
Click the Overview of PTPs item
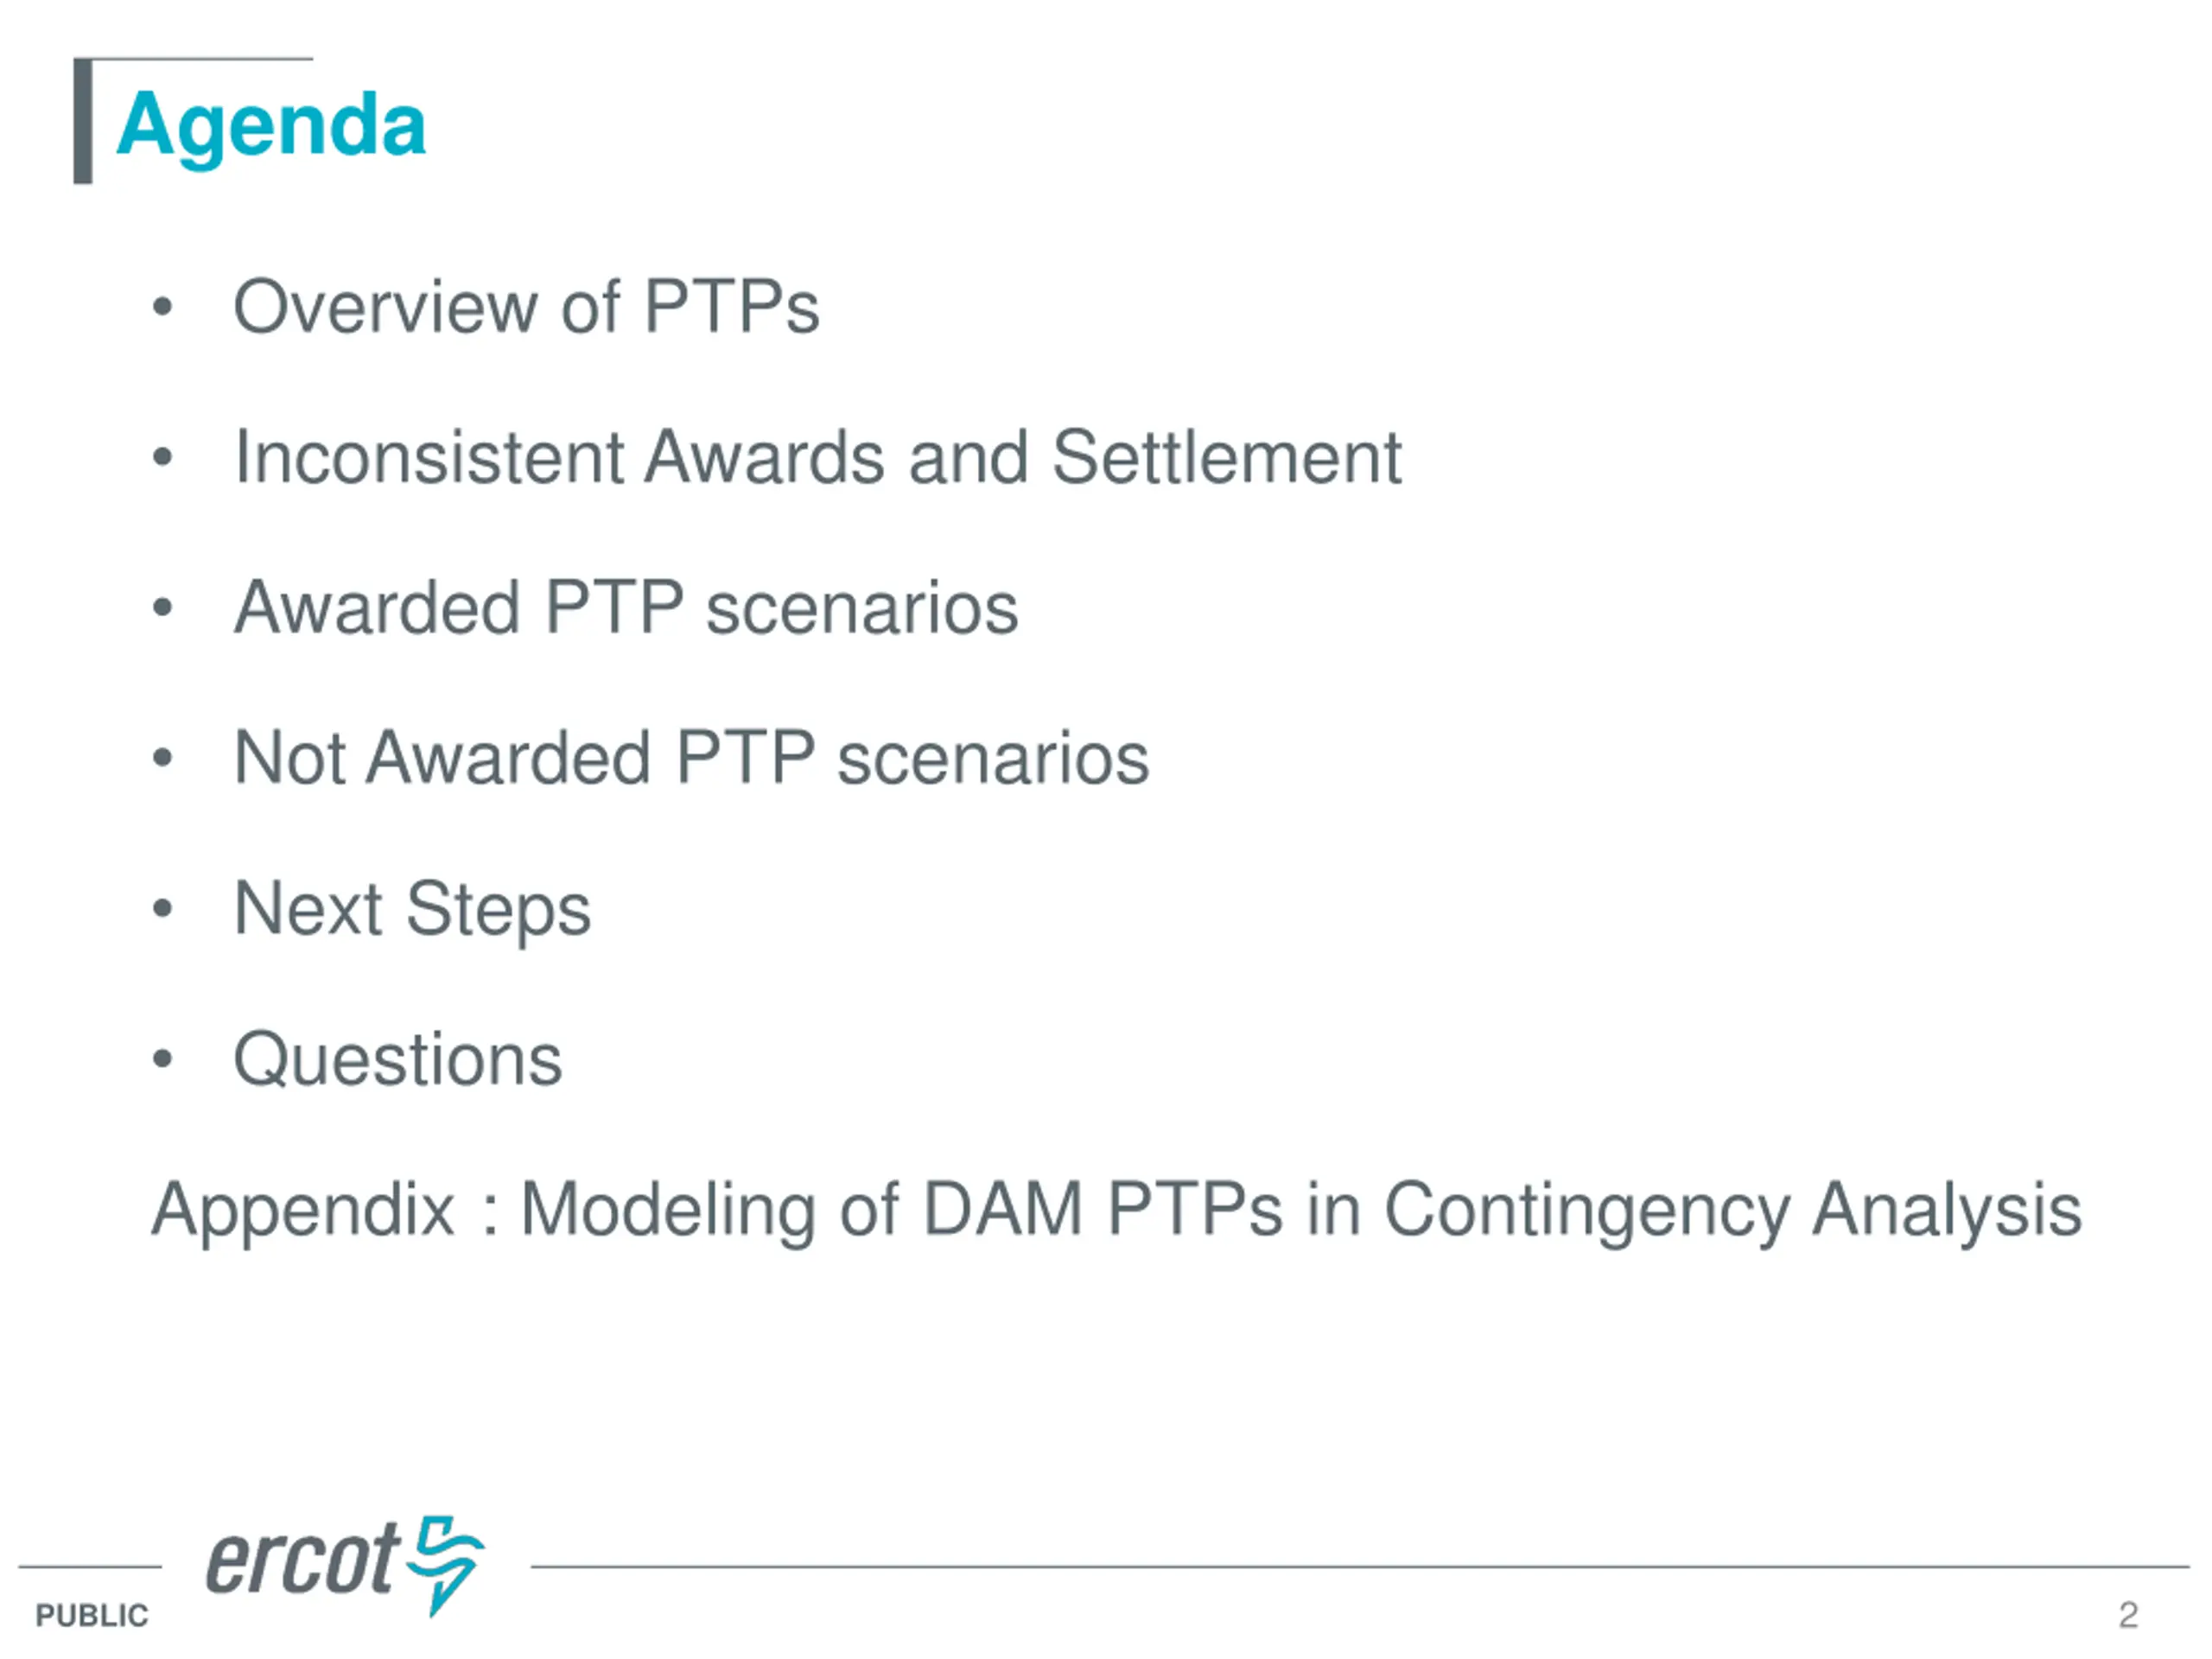(x=526, y=306)
